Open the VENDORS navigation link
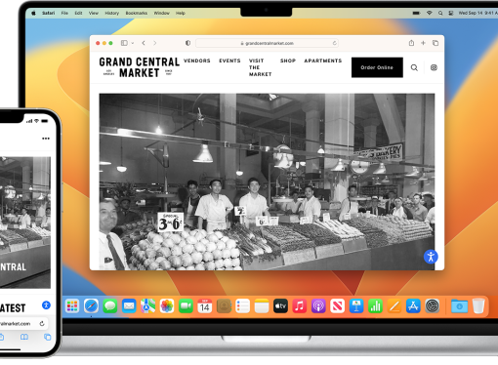This screenshot has height=365, width=498. pos(197,61)
